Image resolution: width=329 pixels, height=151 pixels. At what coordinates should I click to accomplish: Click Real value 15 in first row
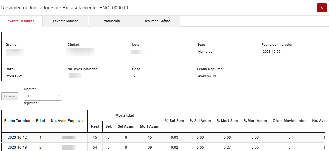95,138
